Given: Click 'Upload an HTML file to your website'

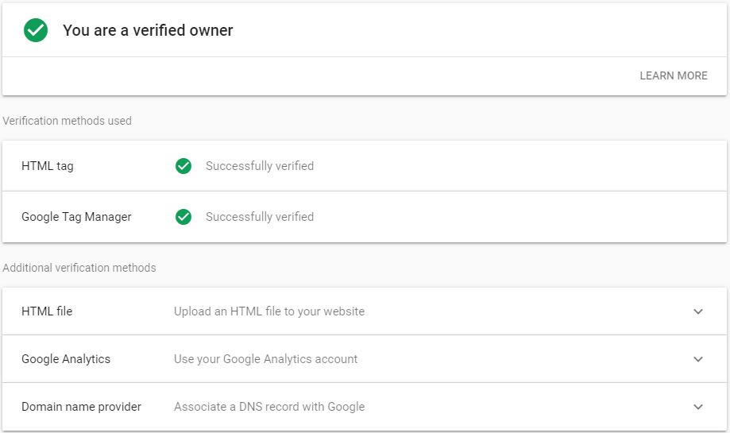Looking at the screenshot, I should 269,311.
